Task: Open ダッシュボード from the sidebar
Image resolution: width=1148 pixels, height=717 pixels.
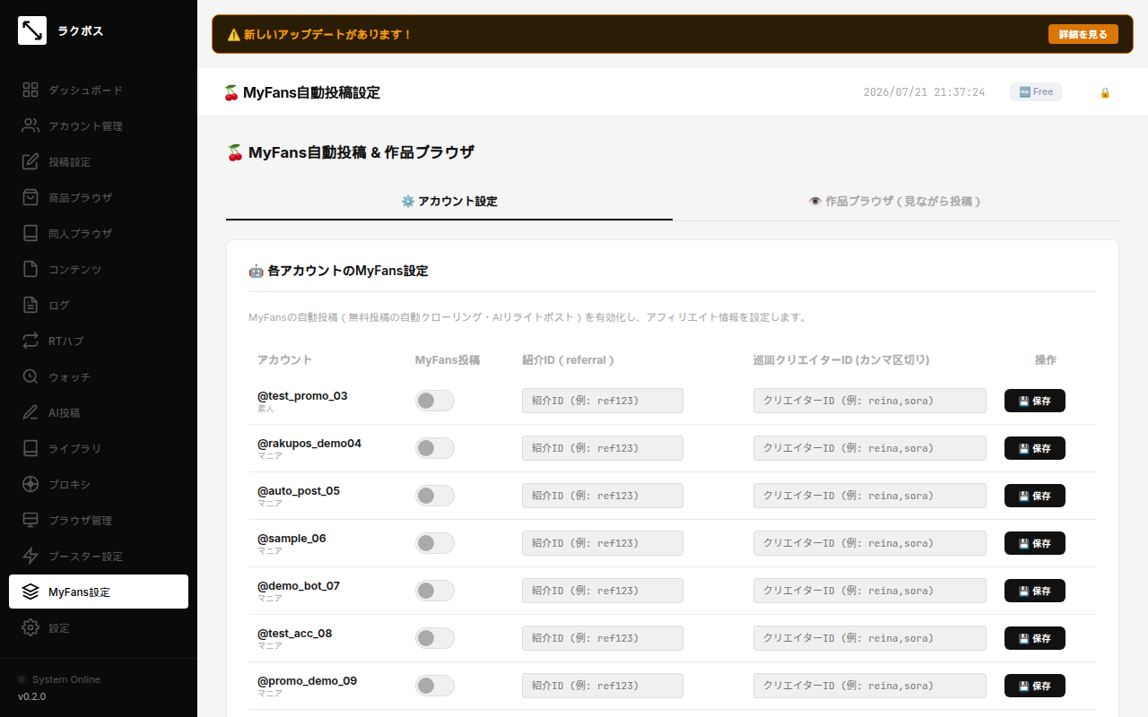Action: pos(99,90)
